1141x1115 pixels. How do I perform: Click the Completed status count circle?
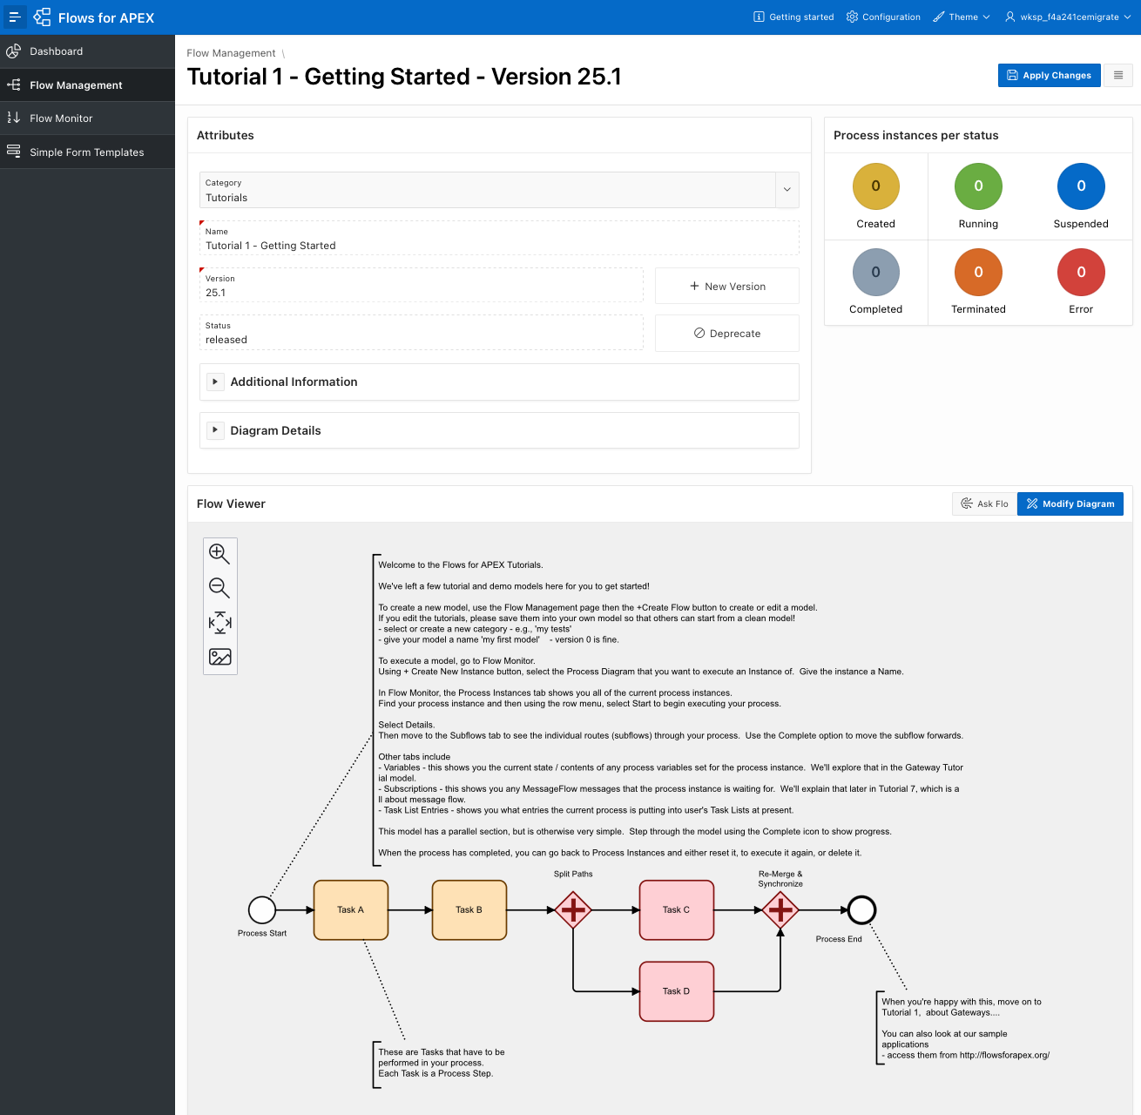875,272
